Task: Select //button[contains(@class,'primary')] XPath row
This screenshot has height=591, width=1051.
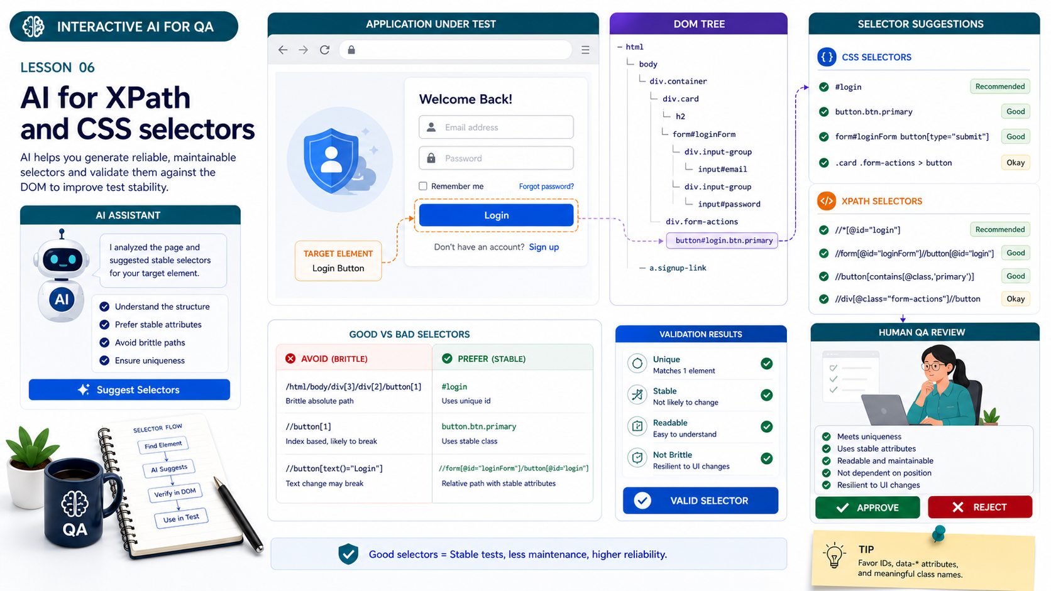Action: pyautogui.click(x=923, y=276)
